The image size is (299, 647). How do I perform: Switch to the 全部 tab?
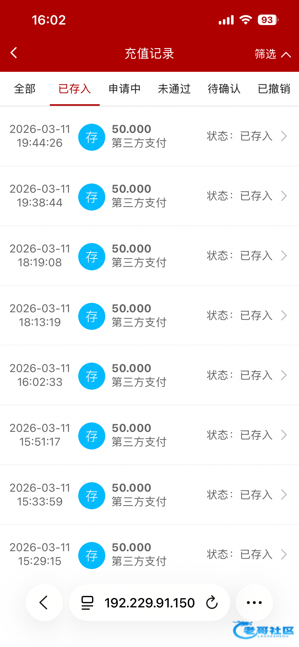click(25, 89)
